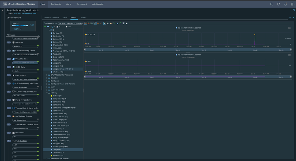Open the Administration menu
Screen dimensions: 296x161
(98, 4)
